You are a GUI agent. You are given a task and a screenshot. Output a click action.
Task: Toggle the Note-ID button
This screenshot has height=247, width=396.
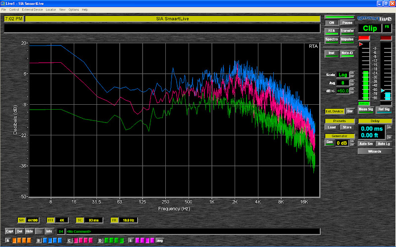[347, 54]
